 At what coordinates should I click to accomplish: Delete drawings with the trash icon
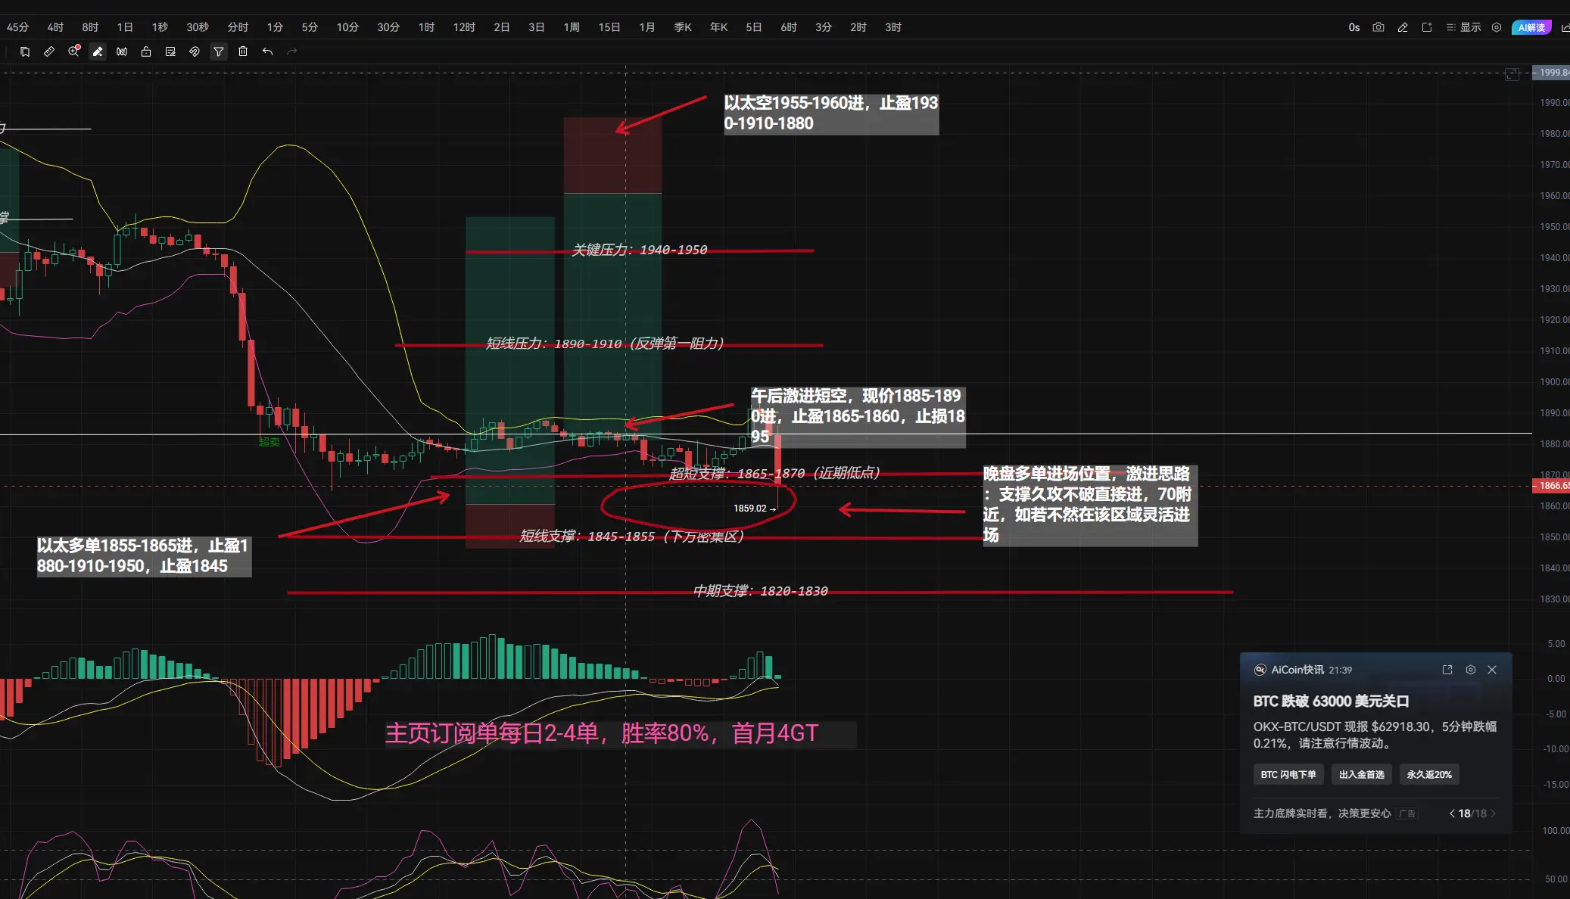pyautogui.click(x=243, y=51)
